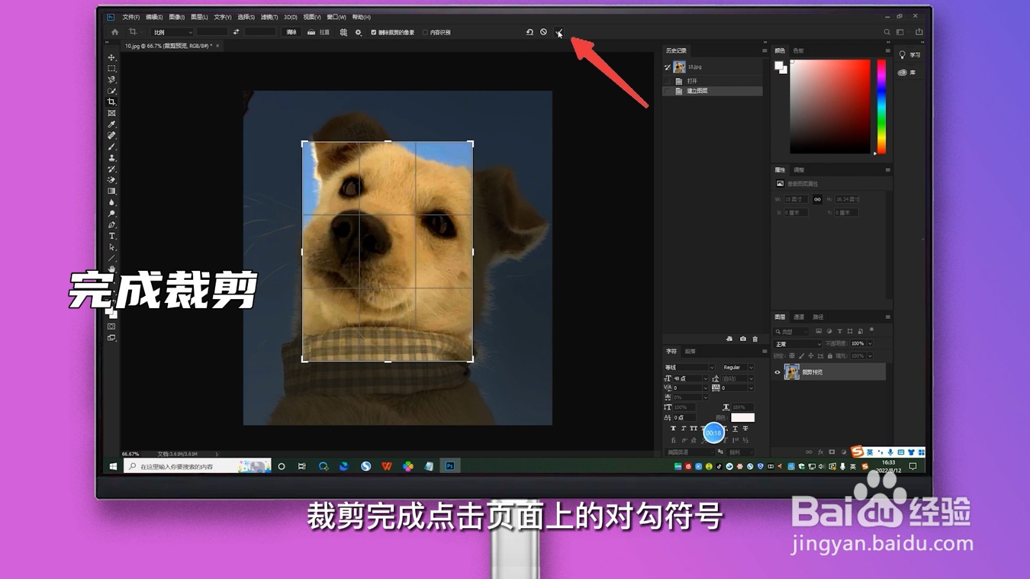Screen dimensions: 1030x579
Task: Toggle Faux Bold in Character panel
Action: point(673,428)
